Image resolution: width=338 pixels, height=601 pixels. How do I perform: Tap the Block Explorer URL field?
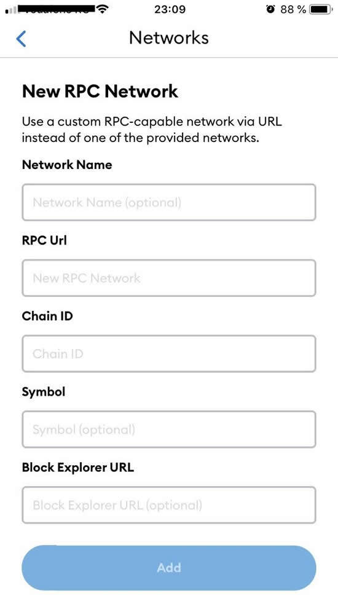(169, 505)
